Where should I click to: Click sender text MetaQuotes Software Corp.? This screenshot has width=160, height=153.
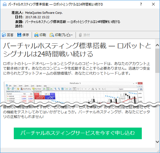44,13
